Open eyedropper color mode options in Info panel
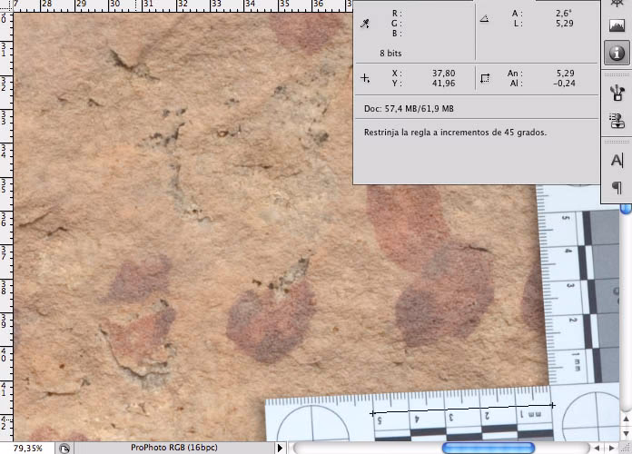The width and height of the screenshot is (632, 454). coord(365,25)
